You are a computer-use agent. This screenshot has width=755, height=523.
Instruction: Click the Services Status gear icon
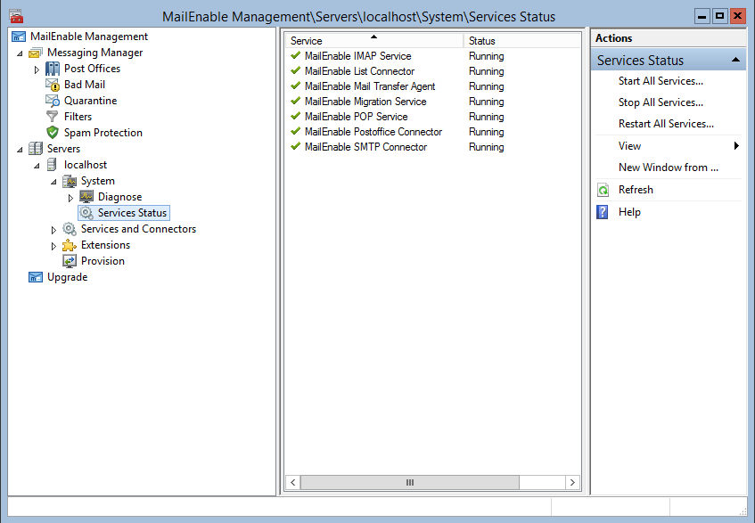click(86, 213)
